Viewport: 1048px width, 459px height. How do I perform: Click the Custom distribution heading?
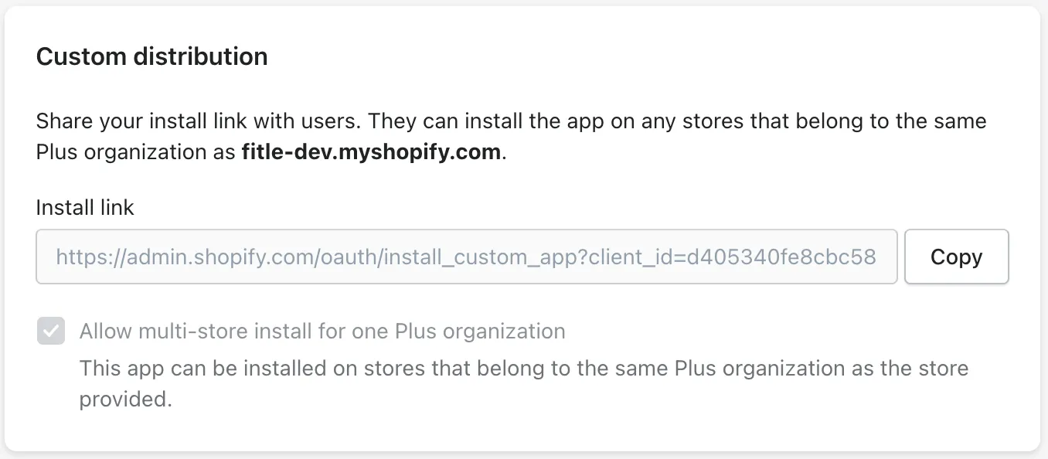click(151, 56)
